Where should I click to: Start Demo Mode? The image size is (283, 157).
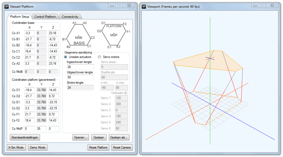click(37, 147)
